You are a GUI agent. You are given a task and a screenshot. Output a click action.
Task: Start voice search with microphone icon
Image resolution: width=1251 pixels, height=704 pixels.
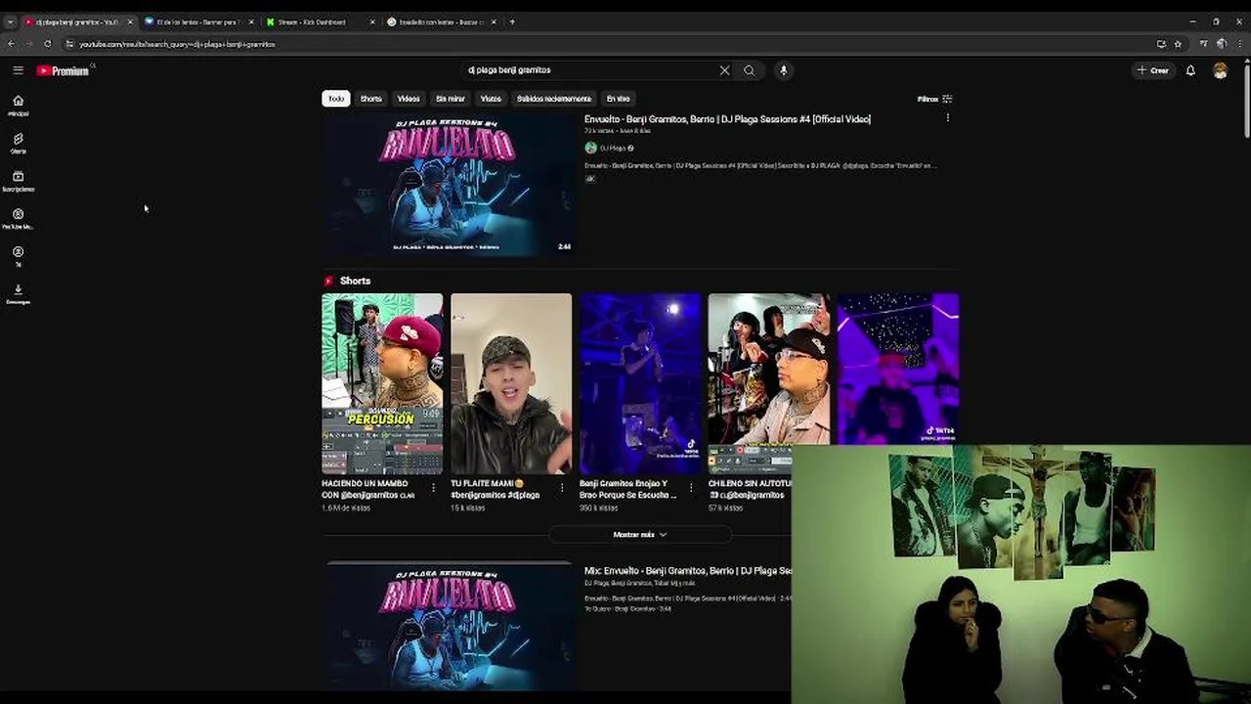783,70
